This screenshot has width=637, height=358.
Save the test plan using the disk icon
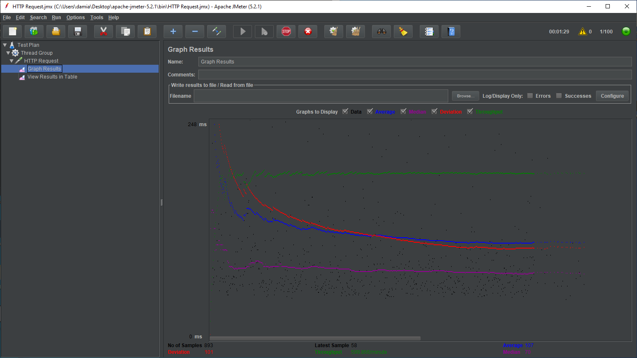tap(77, 31)
